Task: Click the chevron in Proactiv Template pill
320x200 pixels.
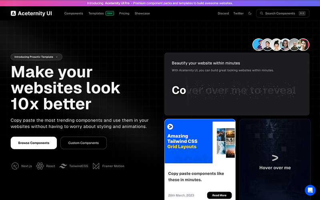Action: [57, 57]
